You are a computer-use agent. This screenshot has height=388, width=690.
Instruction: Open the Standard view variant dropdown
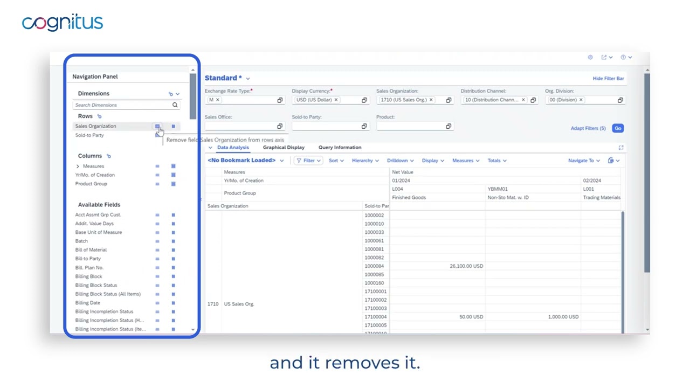[x=248, y=79]
